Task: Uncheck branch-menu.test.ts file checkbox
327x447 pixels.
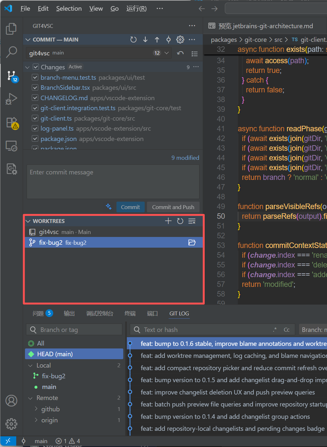Action: click(x=35, y=77)
